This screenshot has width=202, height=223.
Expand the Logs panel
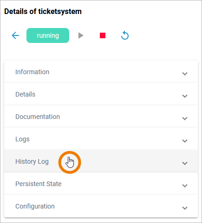click(x=101, y=139)
